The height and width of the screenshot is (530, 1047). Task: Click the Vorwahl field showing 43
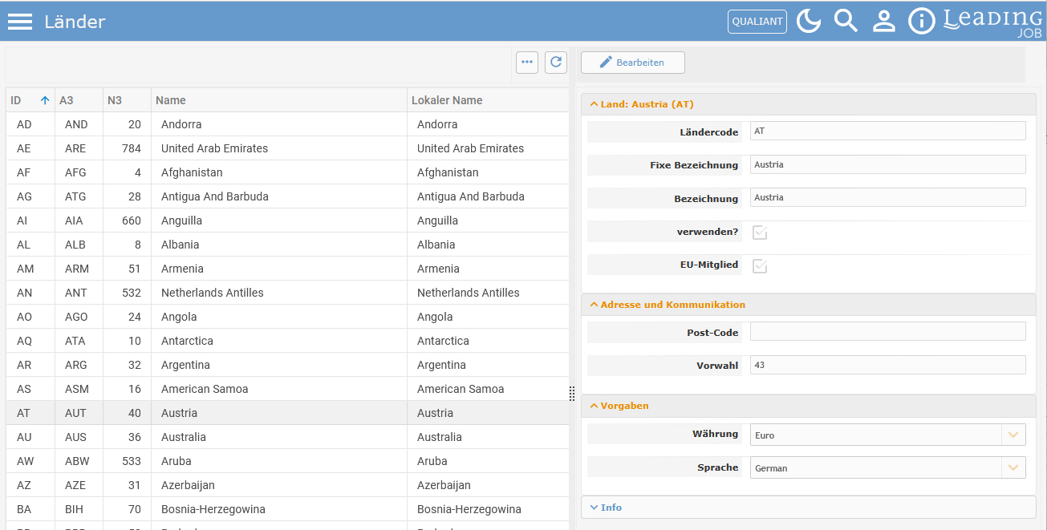click(x=887, y=365)
